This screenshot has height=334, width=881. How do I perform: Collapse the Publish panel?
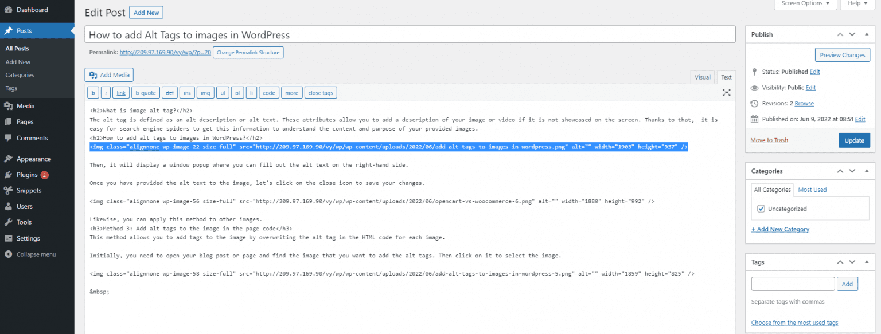point(866,34)
